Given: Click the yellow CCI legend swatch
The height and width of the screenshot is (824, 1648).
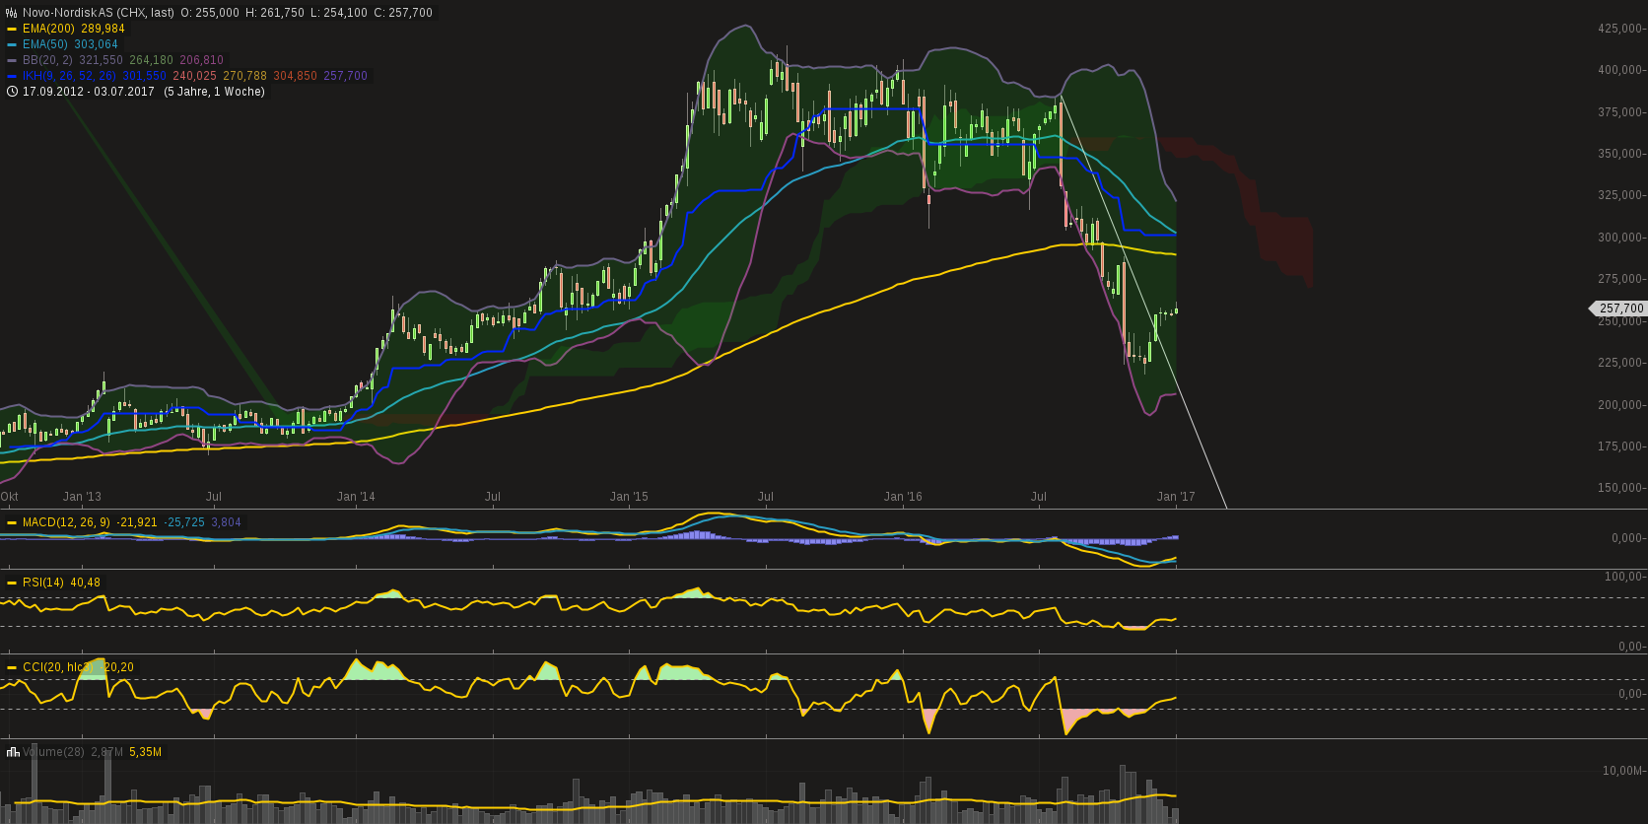Looking at the screenshot, I should click(12, 667).
